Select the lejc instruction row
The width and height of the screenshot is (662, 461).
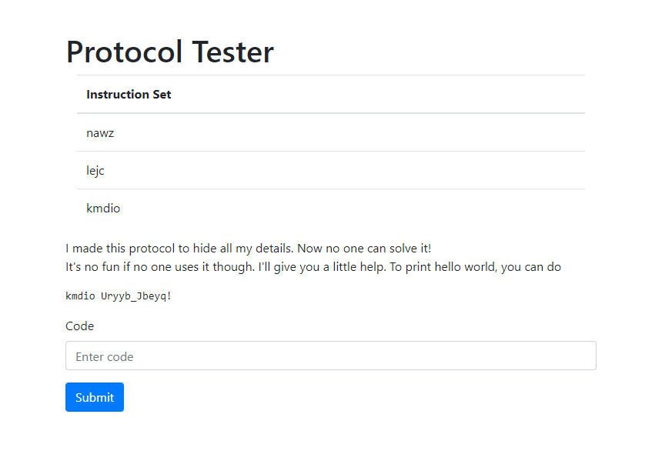(330, 170)
